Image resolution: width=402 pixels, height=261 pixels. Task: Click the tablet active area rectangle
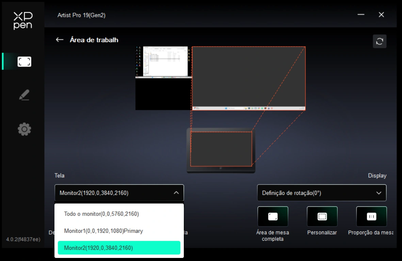tap(221, 149)
